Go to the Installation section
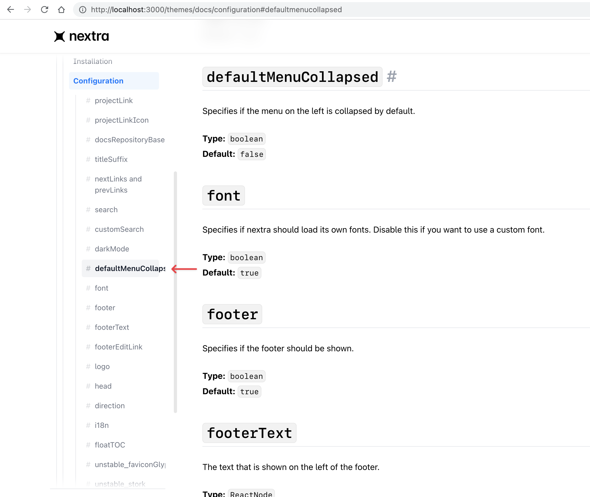The height and width of the screenshot is (497, 590). [x=93, y=61]
